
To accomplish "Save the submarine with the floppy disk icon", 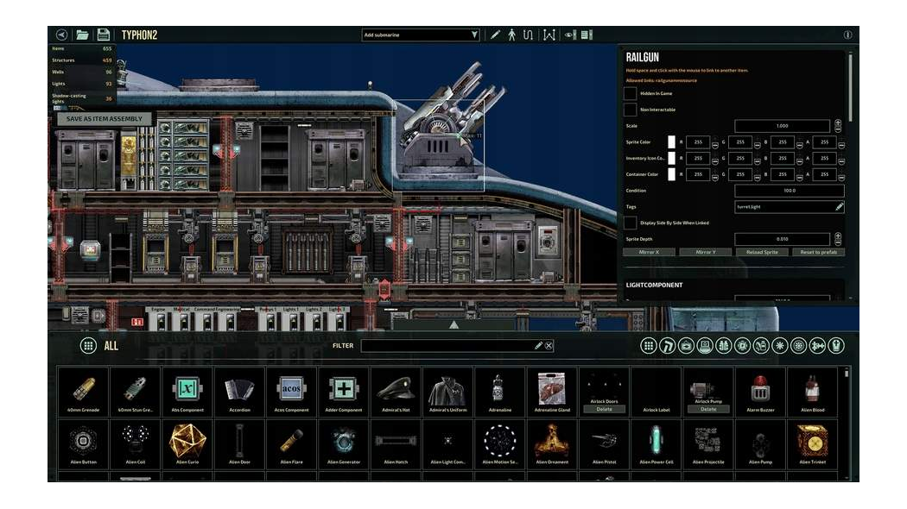I will pos(103,35).
